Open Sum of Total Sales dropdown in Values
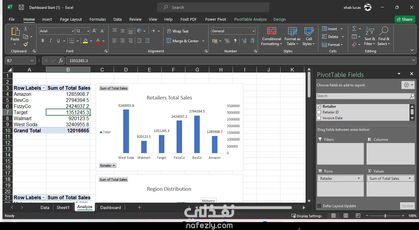 pos(410,179)
